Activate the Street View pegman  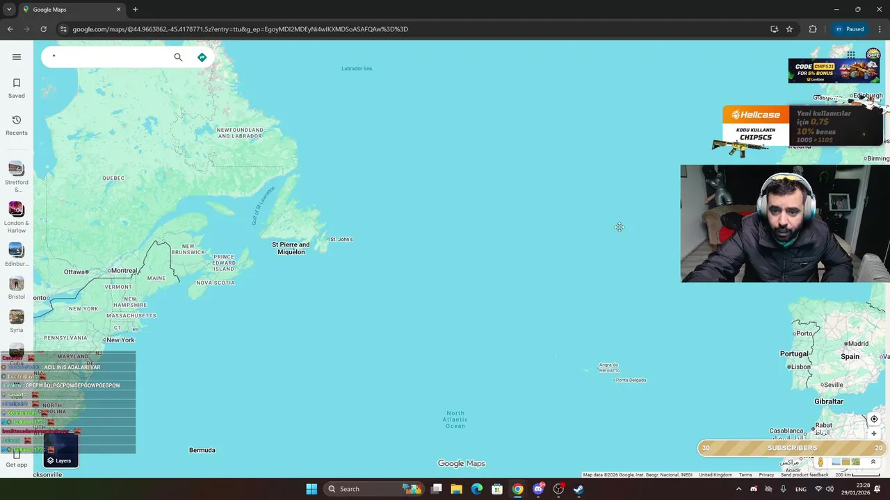[x=820, y=462]
